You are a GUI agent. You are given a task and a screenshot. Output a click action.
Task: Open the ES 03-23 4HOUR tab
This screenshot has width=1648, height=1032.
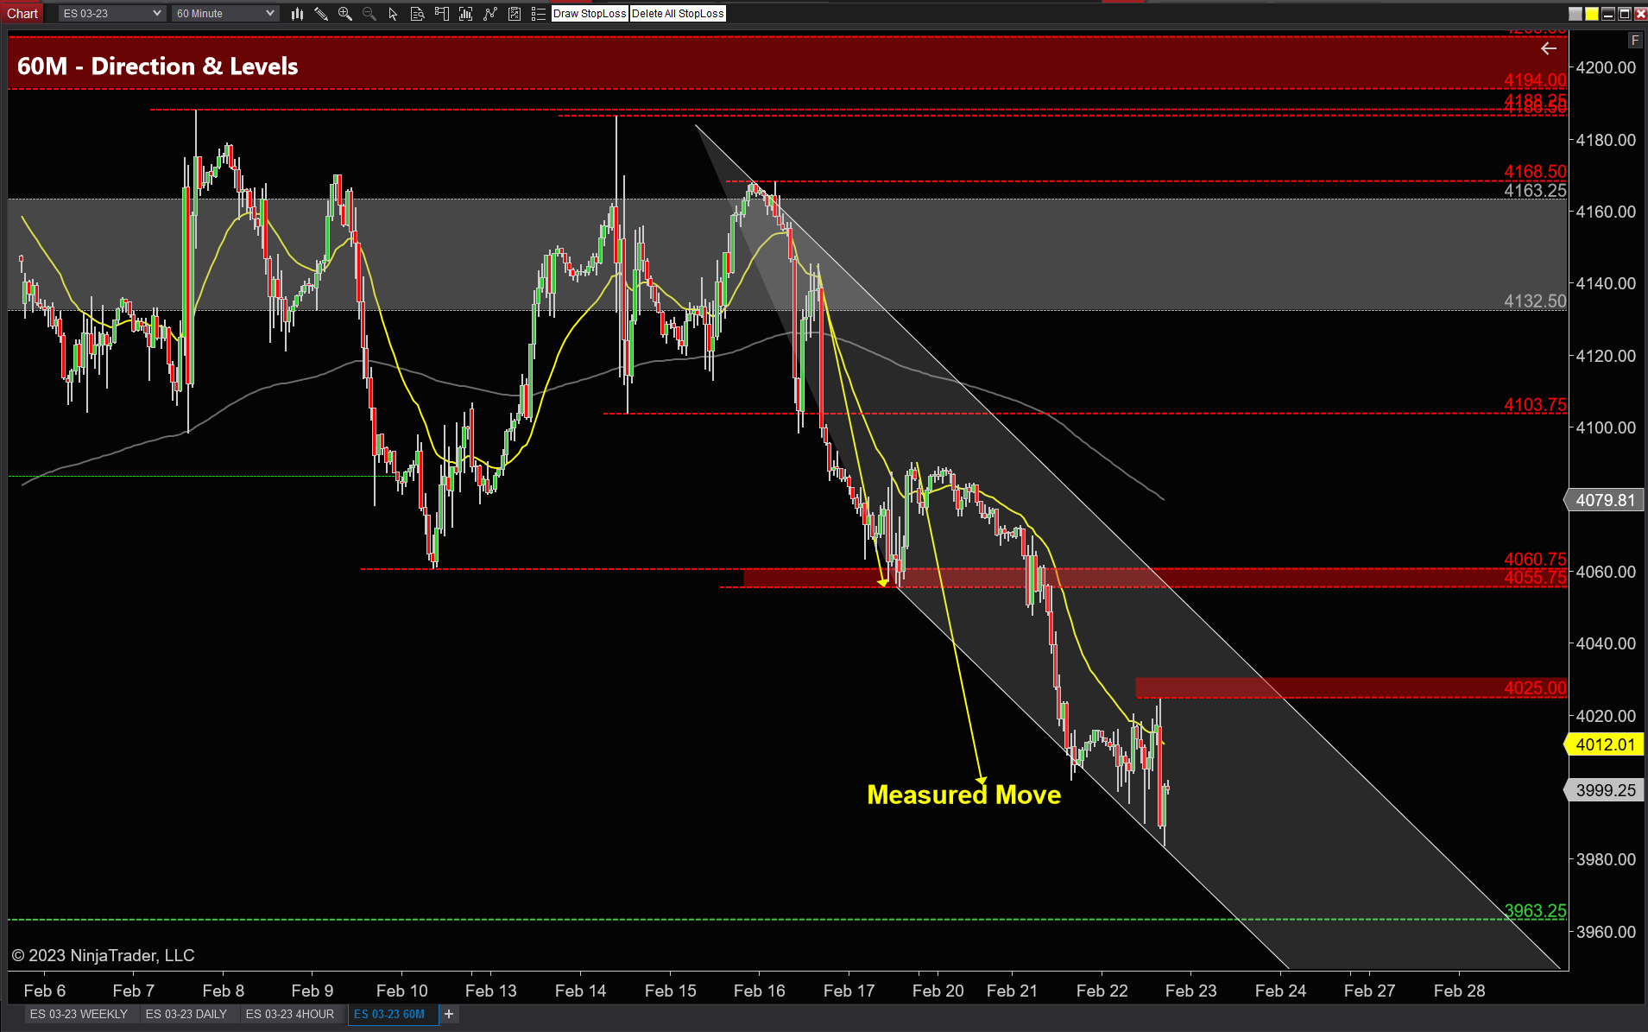coord(289,1014)
